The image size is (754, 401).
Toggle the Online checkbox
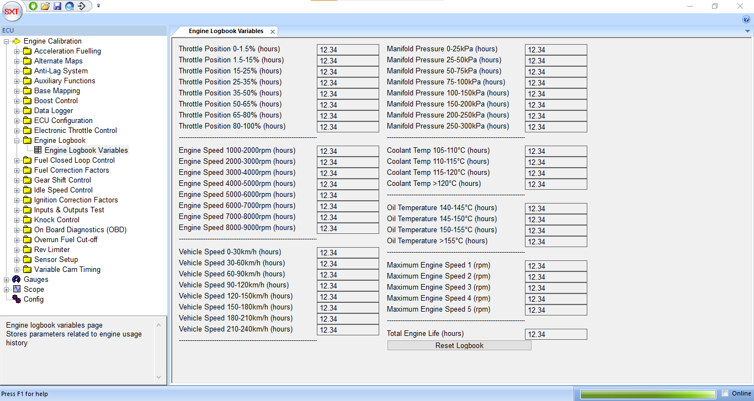point(725,393)
